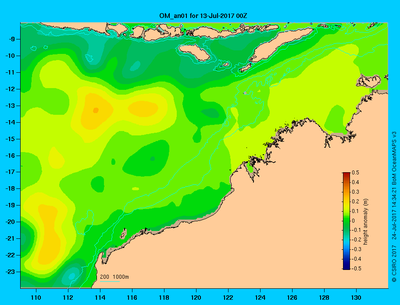Click longitude axis label 126
The height and width of the screenshot is (305, 400).
(292, 298)
